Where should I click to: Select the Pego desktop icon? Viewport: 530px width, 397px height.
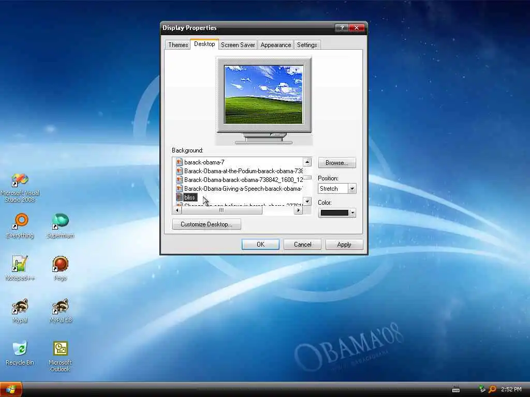click(x=60, y=268)
